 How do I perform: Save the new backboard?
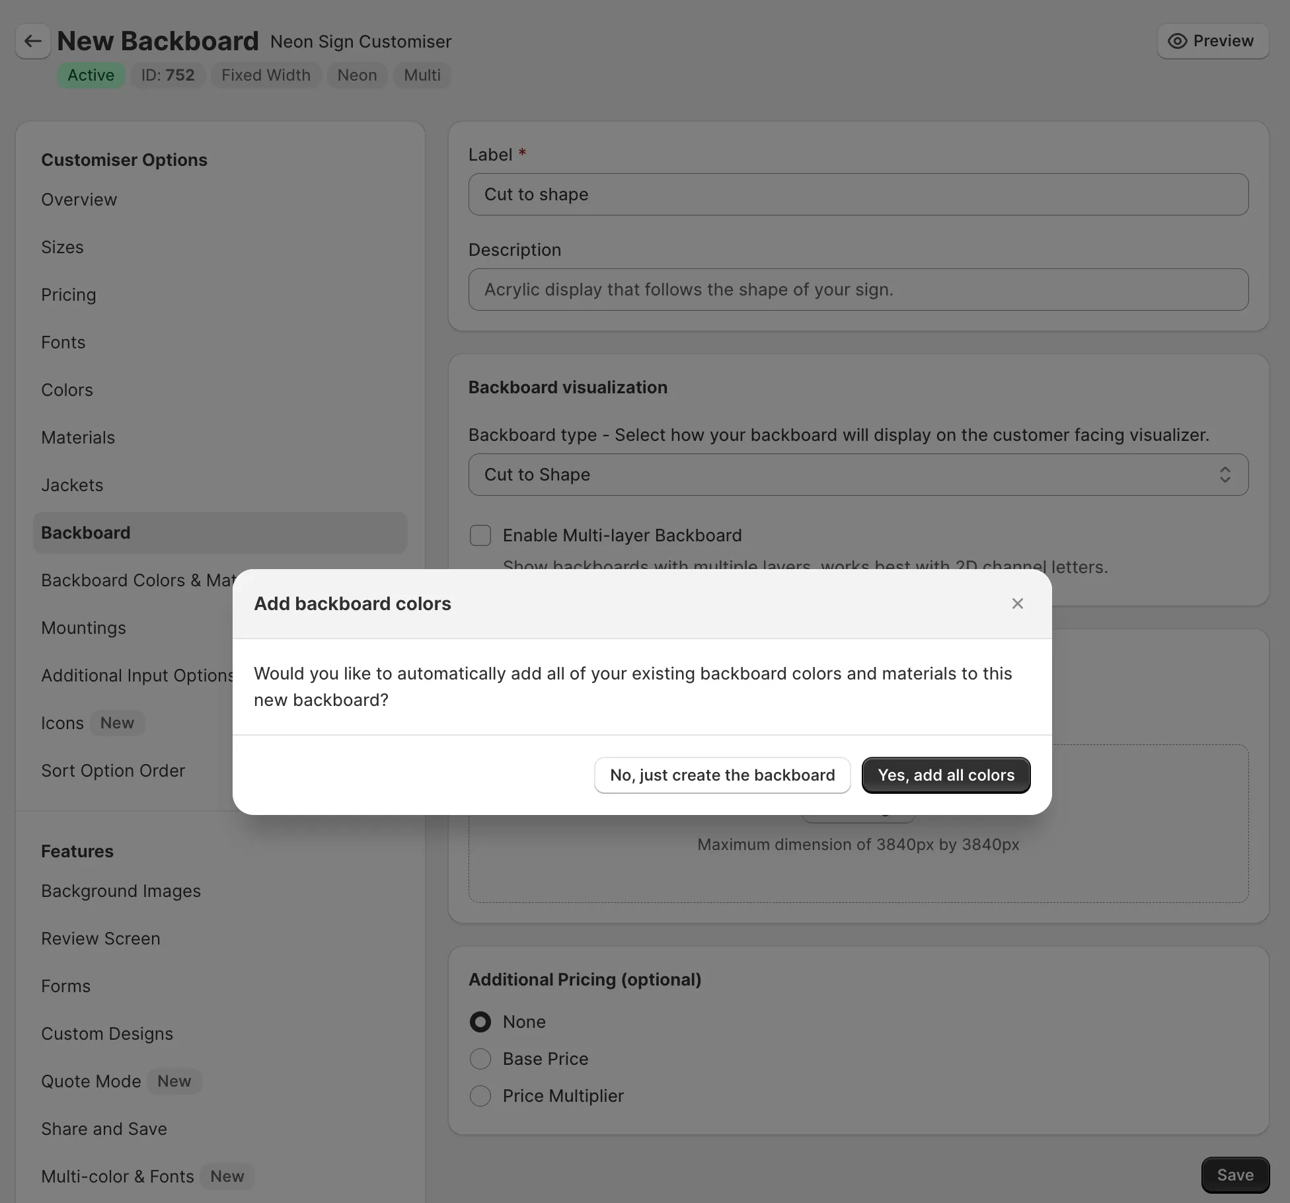click(x=1234, y=1175)
